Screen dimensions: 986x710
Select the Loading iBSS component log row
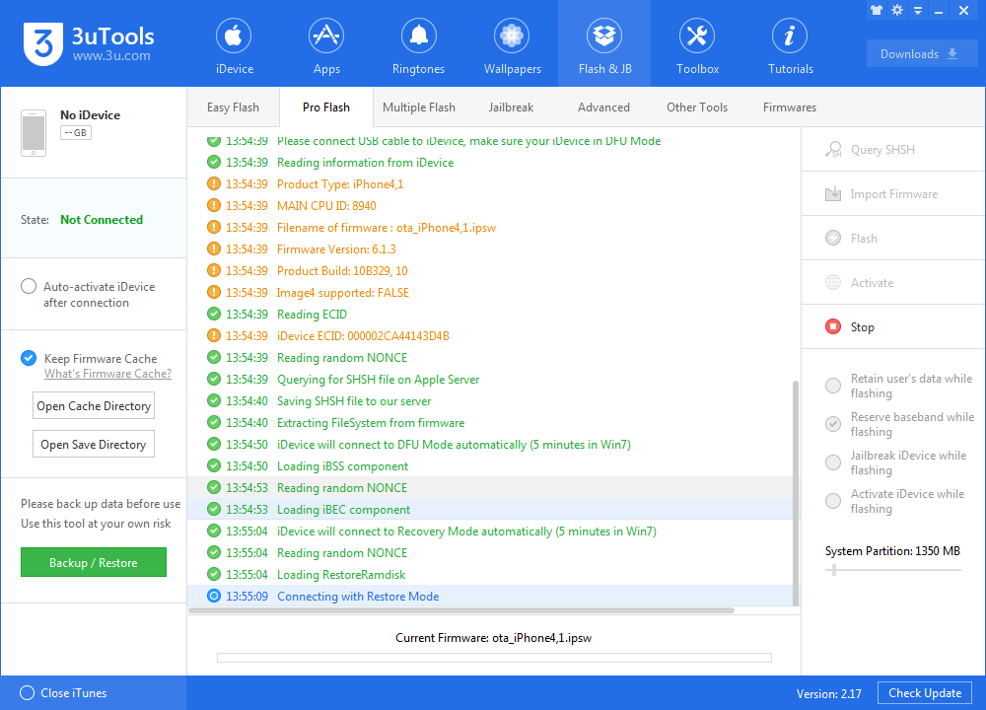(490, 466)
